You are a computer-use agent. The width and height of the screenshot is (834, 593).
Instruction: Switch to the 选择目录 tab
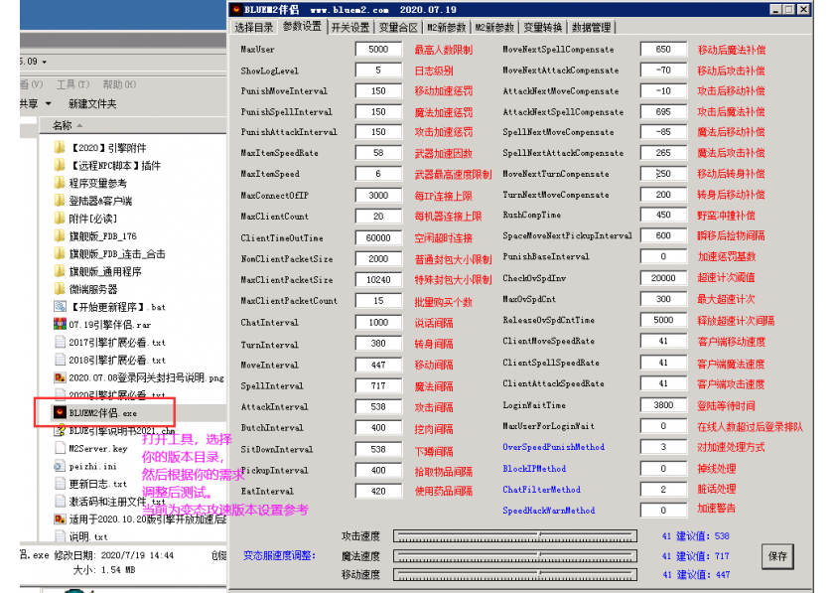[x=253, y=27]
